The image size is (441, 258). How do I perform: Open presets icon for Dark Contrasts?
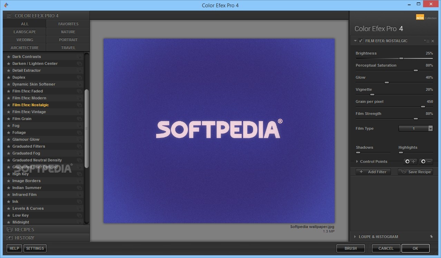[x=79, y=57]
